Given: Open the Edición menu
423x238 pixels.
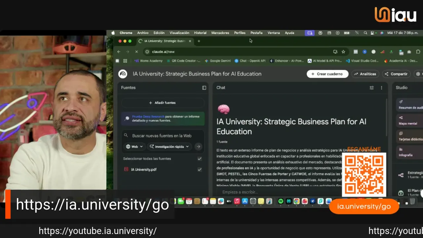Looking at the screenshot, I should pyautogui.click(x=159, y=33).
